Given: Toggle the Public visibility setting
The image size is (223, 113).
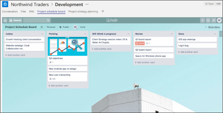Looking at the screenshot, I should pyautogui.click(x=64, y=27).
